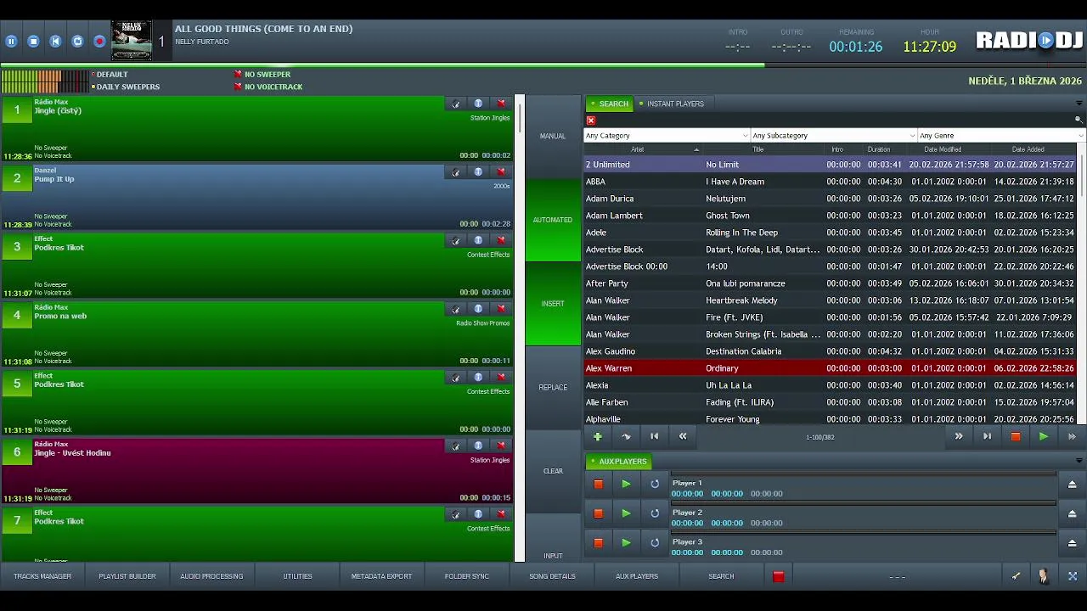Open the Nelly Furtado album art thumbnail
Image resolution: width=1087 pixels, height=611 pixels.
point(132,41)
